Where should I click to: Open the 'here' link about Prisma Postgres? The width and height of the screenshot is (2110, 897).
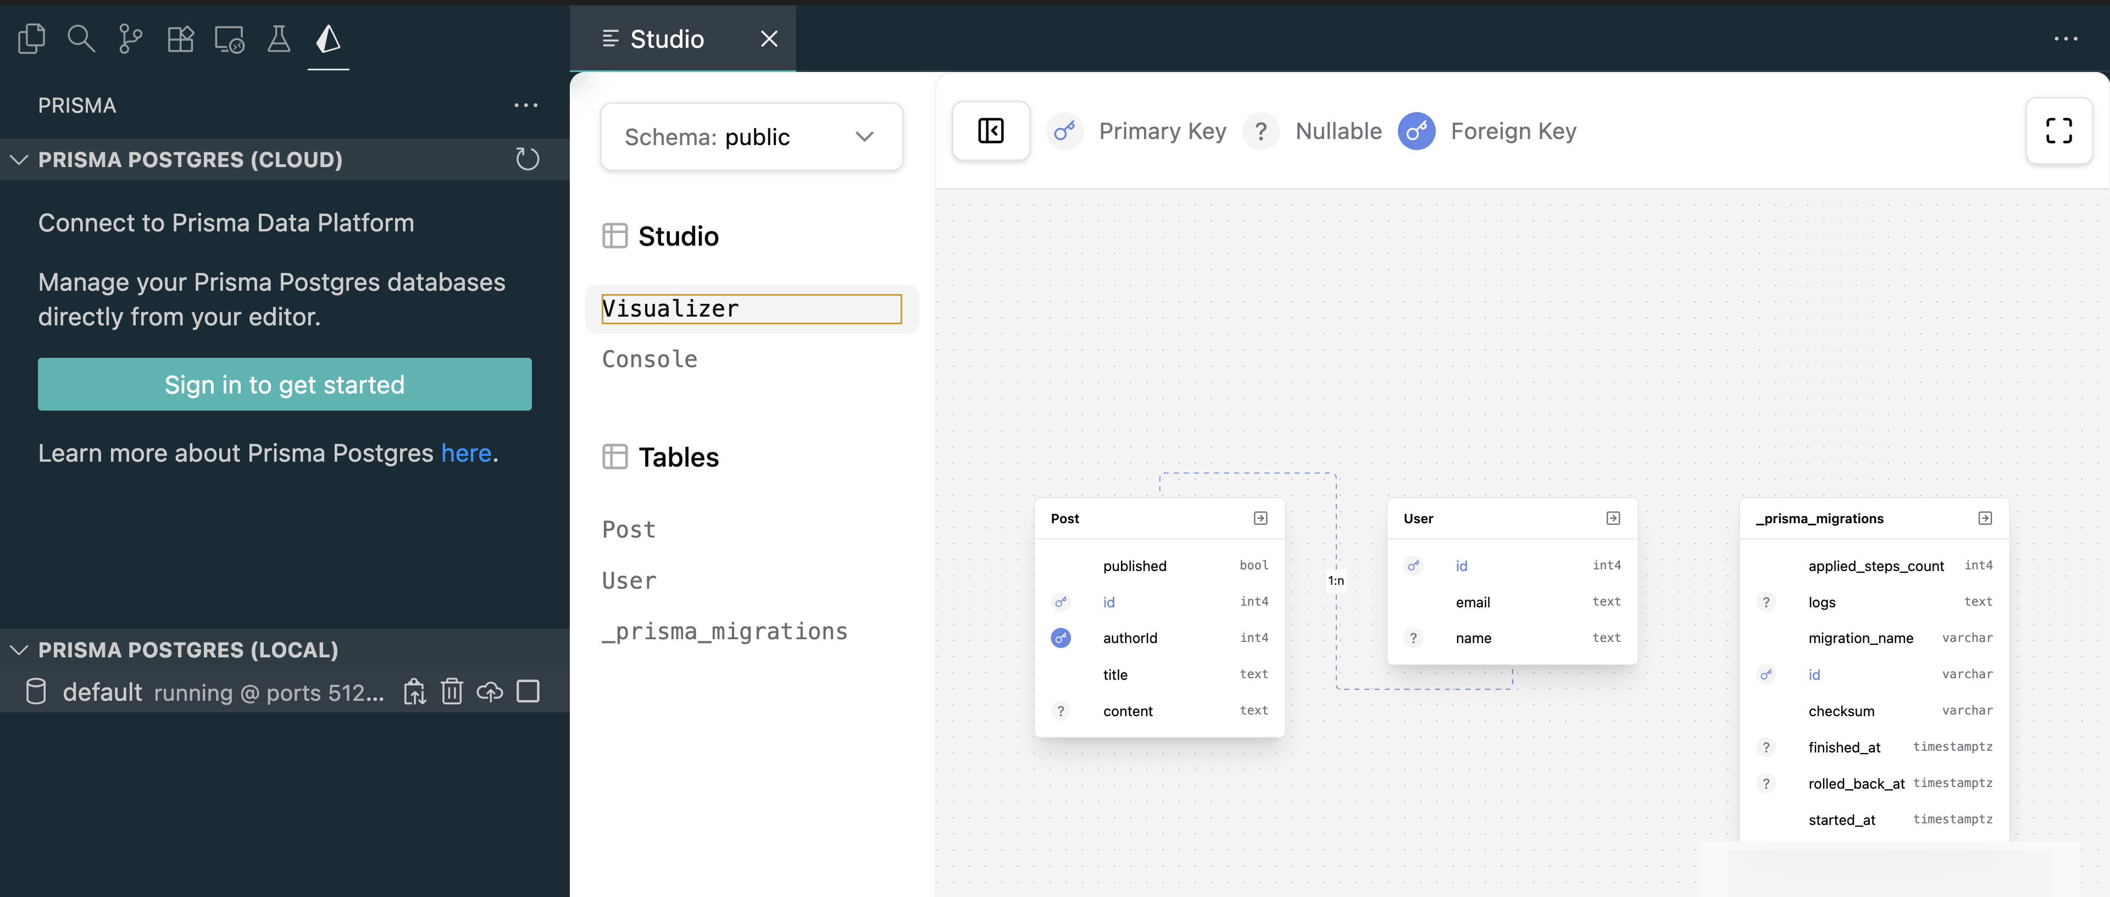[x=466, y=453]
